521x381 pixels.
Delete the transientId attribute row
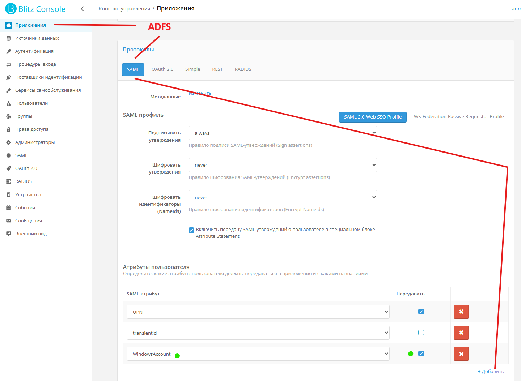(461, 333)
